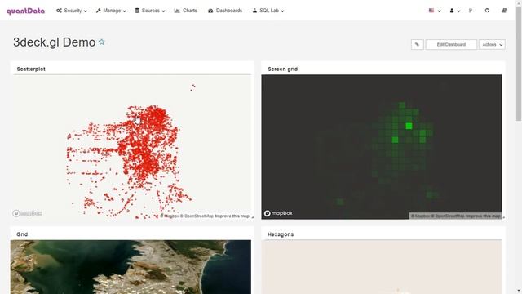Open the Sources menu

pyautogui.click(x=150, y=11)
